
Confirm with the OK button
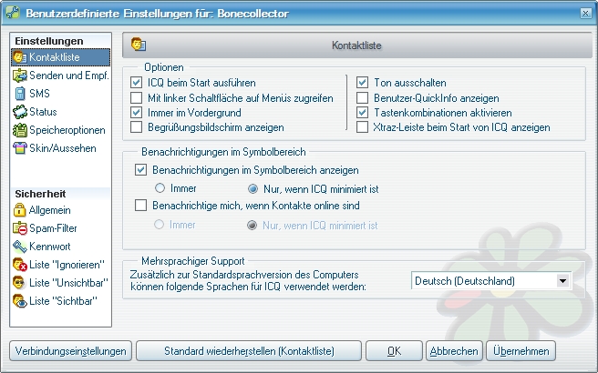click(x=394, y=351)
